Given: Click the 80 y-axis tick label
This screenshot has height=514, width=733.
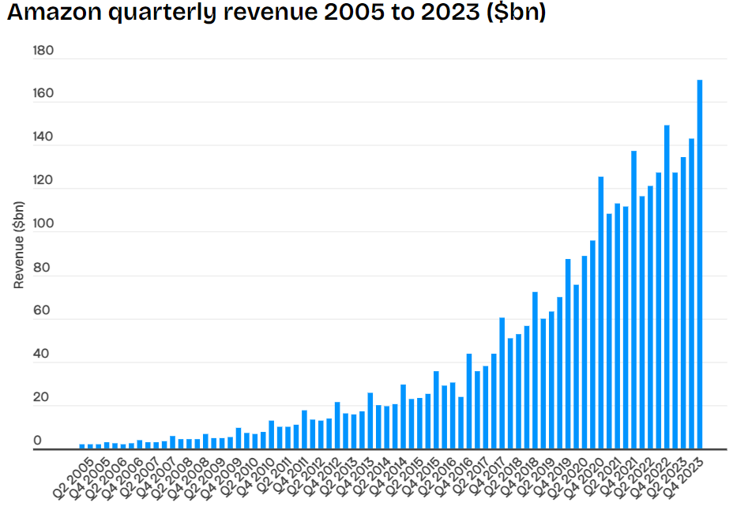Looking at the screenshot, I should coord(42,268).
